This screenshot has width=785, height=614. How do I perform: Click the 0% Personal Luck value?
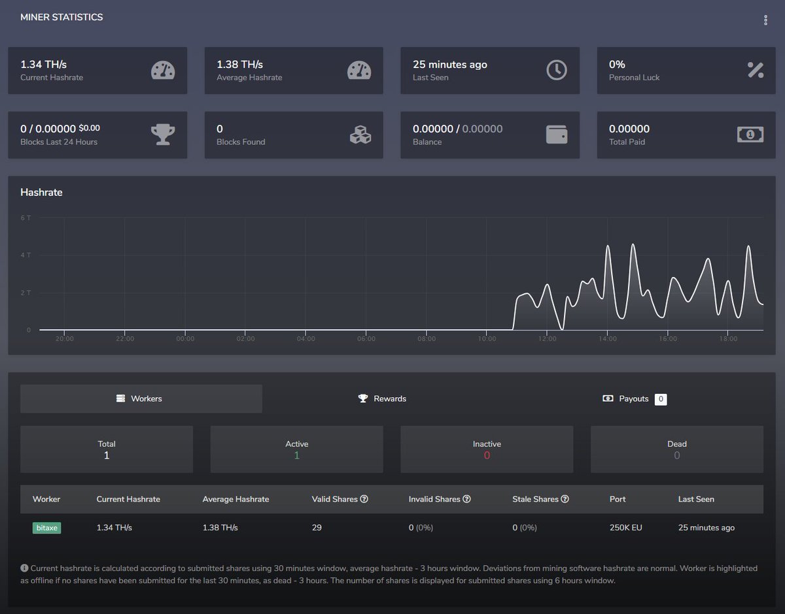pos(617,64)
